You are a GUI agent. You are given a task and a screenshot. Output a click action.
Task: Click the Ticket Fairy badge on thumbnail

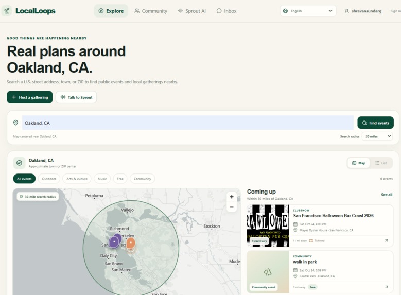pyautogui.click(x=259, y=241)
